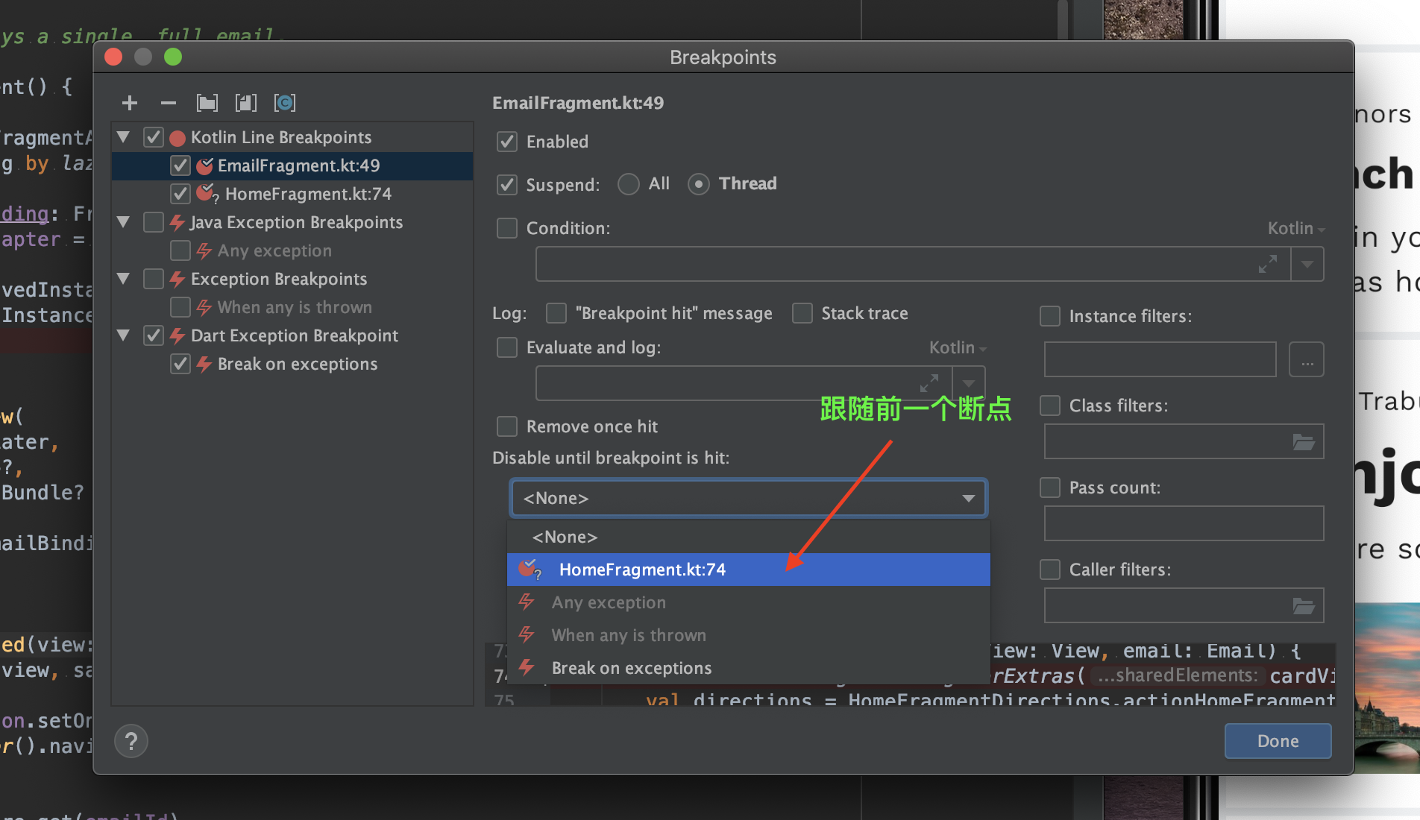The image size is (1420, 820).
Task: Toggle Enabled checkbox
Action: tap(507, 142)
